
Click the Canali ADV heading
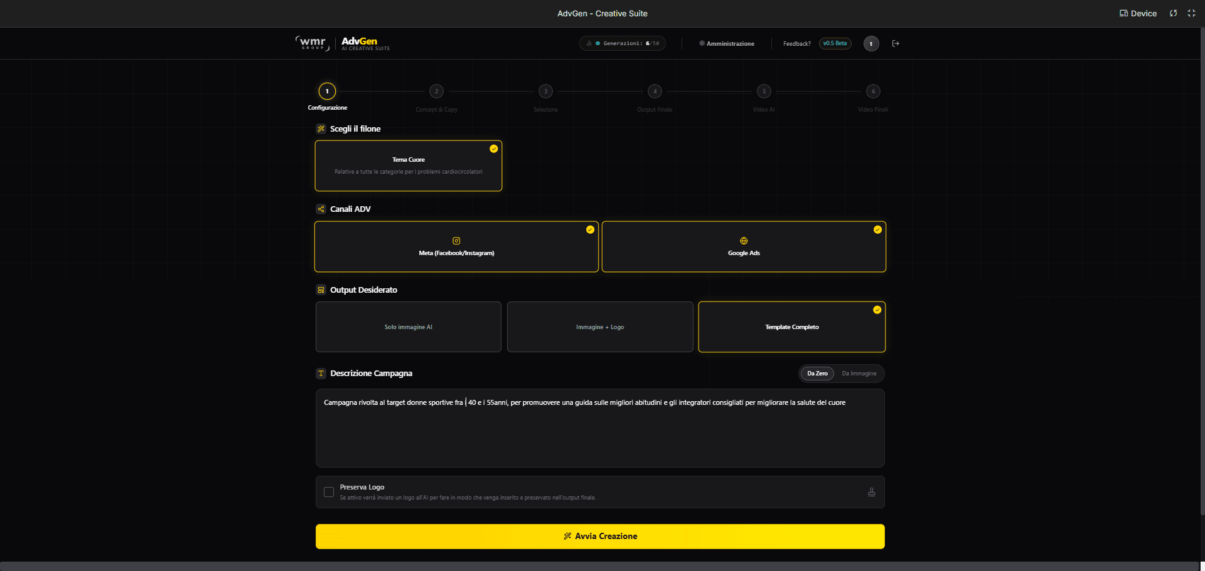tap(350, 209)
